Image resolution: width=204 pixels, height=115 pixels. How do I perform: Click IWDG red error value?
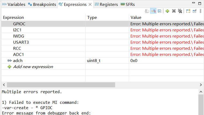[x=167, y=36]
